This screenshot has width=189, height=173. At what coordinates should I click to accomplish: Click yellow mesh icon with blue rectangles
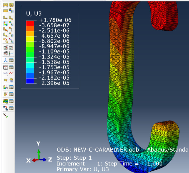(x=11, y=80)
